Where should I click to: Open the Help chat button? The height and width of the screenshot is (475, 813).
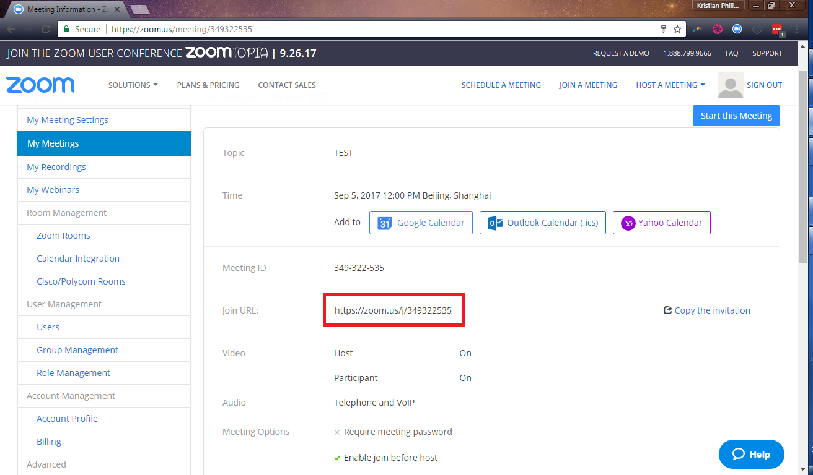(x=752, y=455)
